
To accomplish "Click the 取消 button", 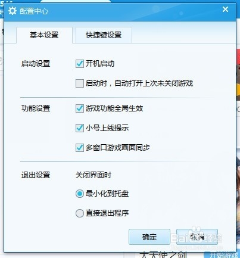I will click(197, 237).
